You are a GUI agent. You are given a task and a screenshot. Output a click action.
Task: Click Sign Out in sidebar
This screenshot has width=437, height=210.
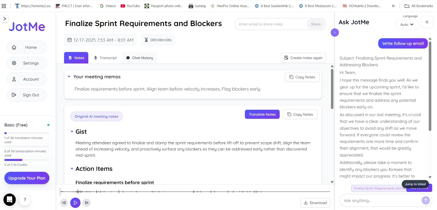(x=27, y=95)
